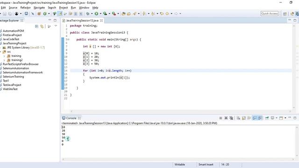299x168 pixels.
Task: Open the Window menu
Action: (84, 7)
